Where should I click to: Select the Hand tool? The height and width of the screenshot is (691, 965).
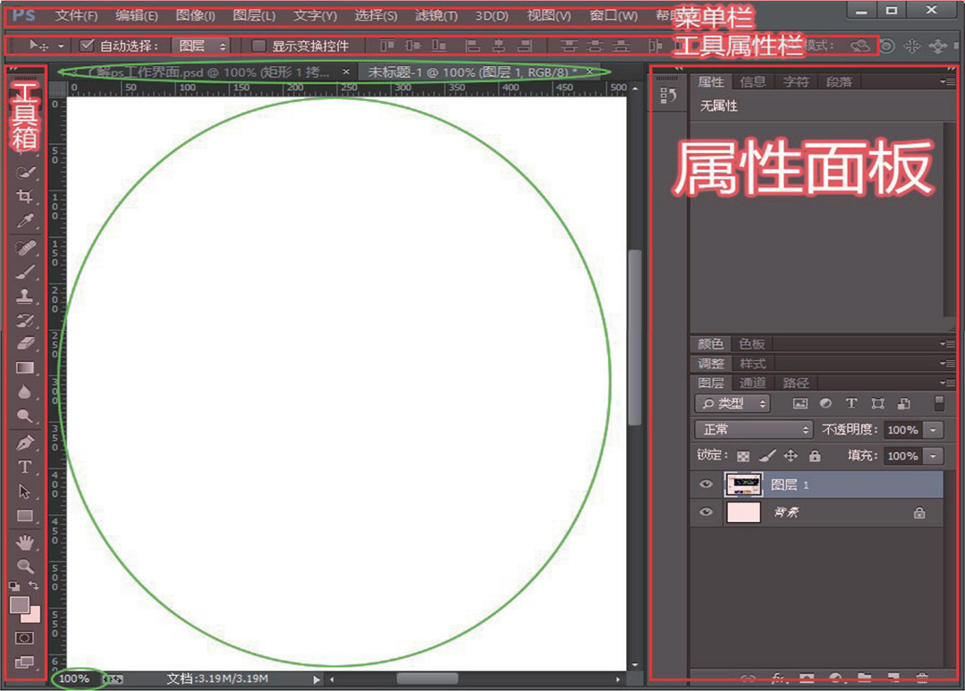(25, 542)
